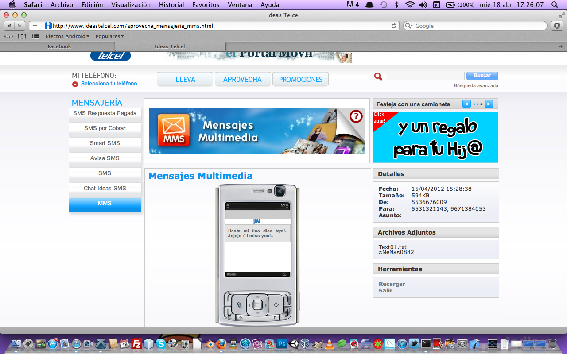
Task: Click the PROMOCIONES navigation button
Action: tap(300, 79)
